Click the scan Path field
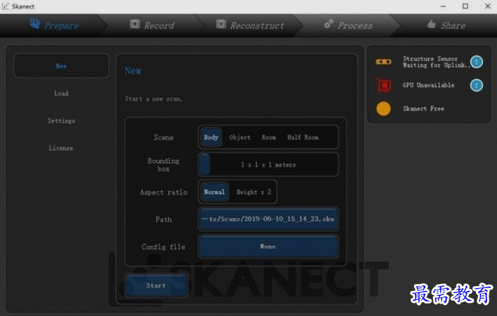This screenshot has width=497, height=316. (x=269, y=219)
